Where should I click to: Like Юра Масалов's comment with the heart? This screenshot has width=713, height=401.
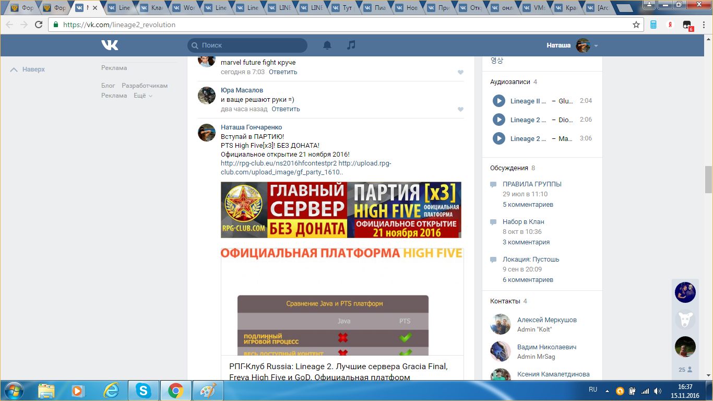point(460,110)
